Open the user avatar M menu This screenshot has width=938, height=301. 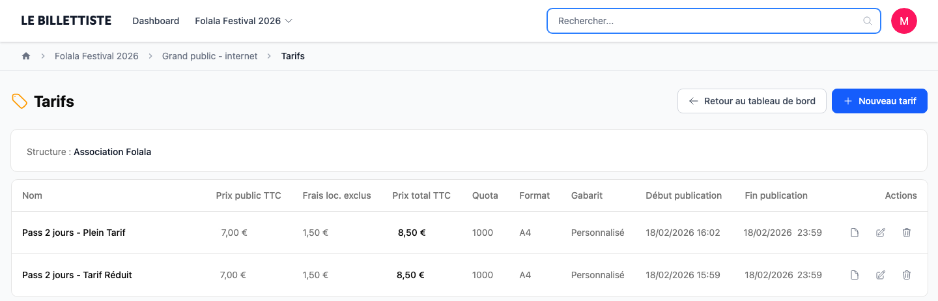(x=904, y=21)
